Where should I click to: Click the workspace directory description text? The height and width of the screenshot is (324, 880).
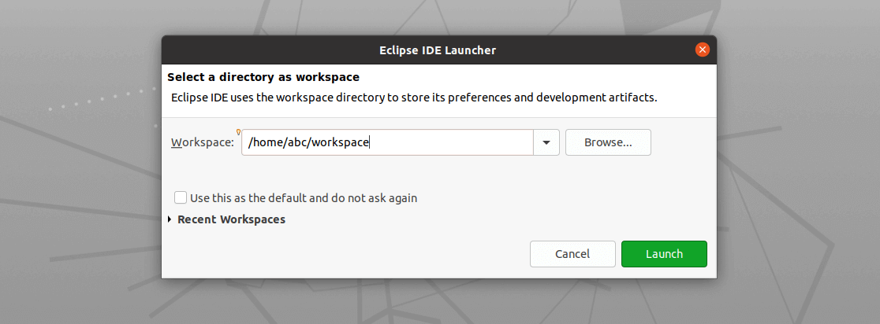coord(414,98)
